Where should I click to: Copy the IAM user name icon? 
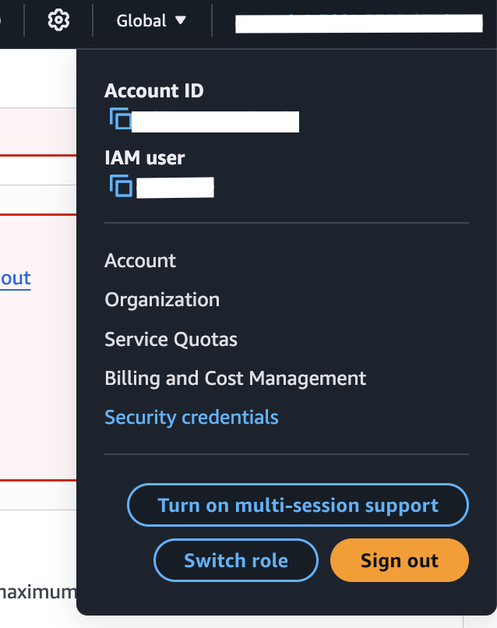point(120,187)
